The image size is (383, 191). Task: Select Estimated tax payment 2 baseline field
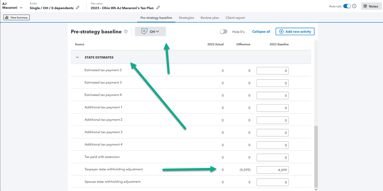tap(272, 71)
